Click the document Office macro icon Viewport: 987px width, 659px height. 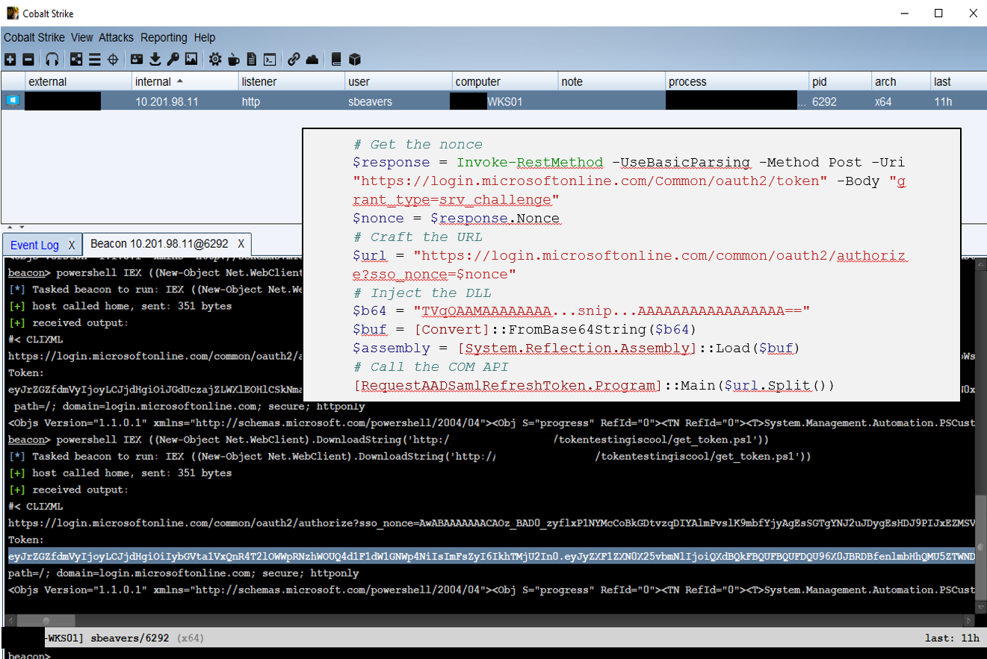point(252,59)
